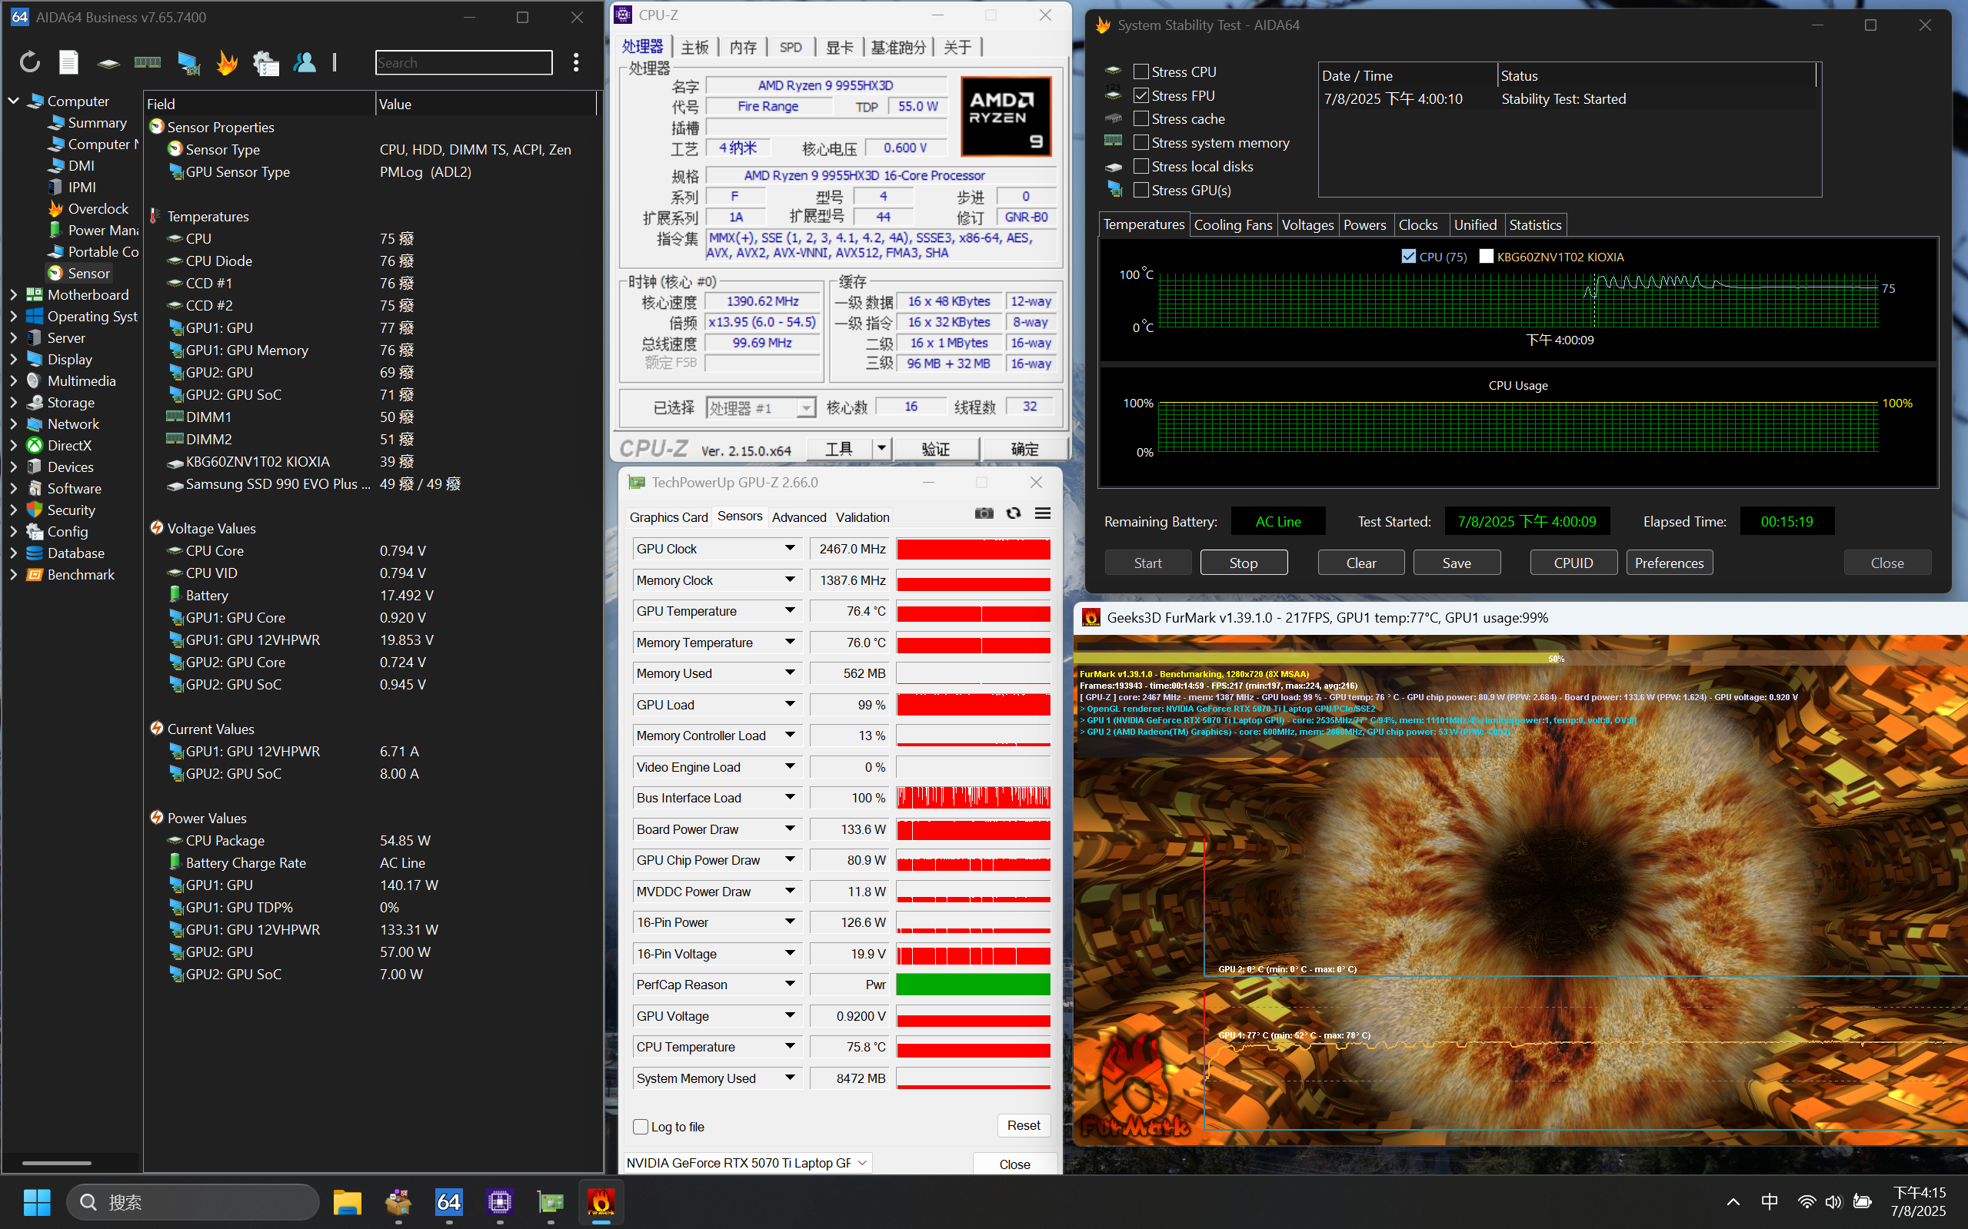Screen dimensions: 1968x1229
Task: Open GPU-Z hamburger menu icon
Action: [x=1043, y=513]
